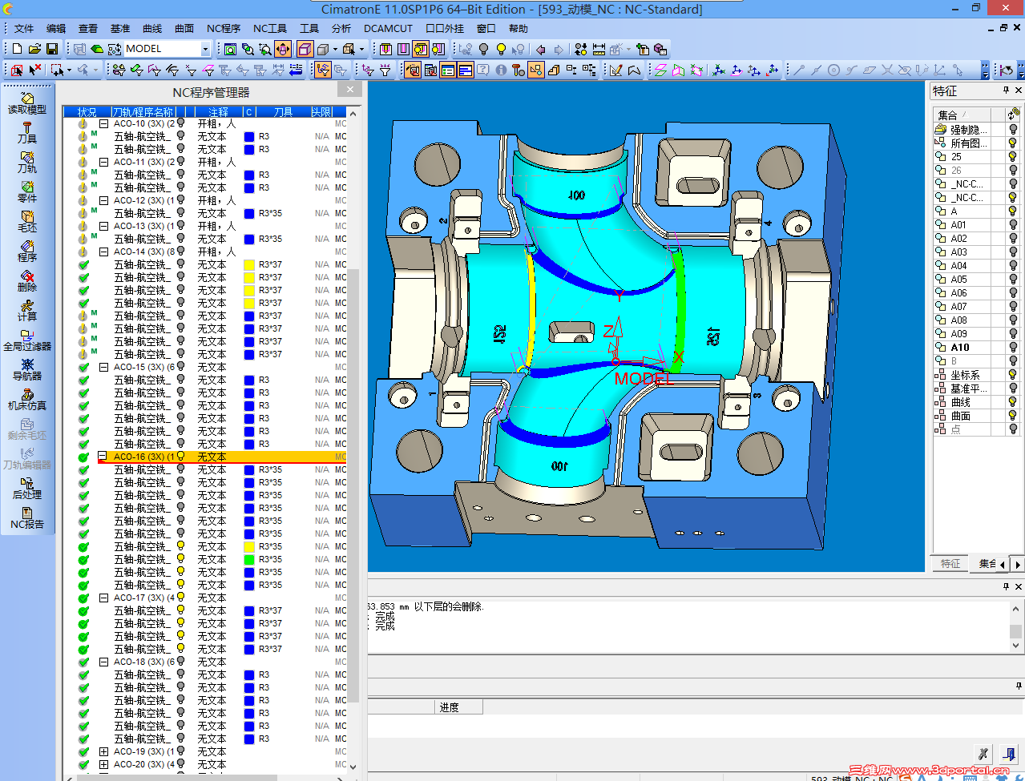Screen dimensions: 1025x781
Task: Toggle the bulb on ACO-16 row
Action: coord(181,457)
